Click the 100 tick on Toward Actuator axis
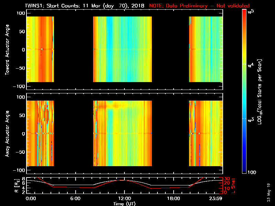Image resolution: width=275 pixels, height=206 pixels. point(21,13)
